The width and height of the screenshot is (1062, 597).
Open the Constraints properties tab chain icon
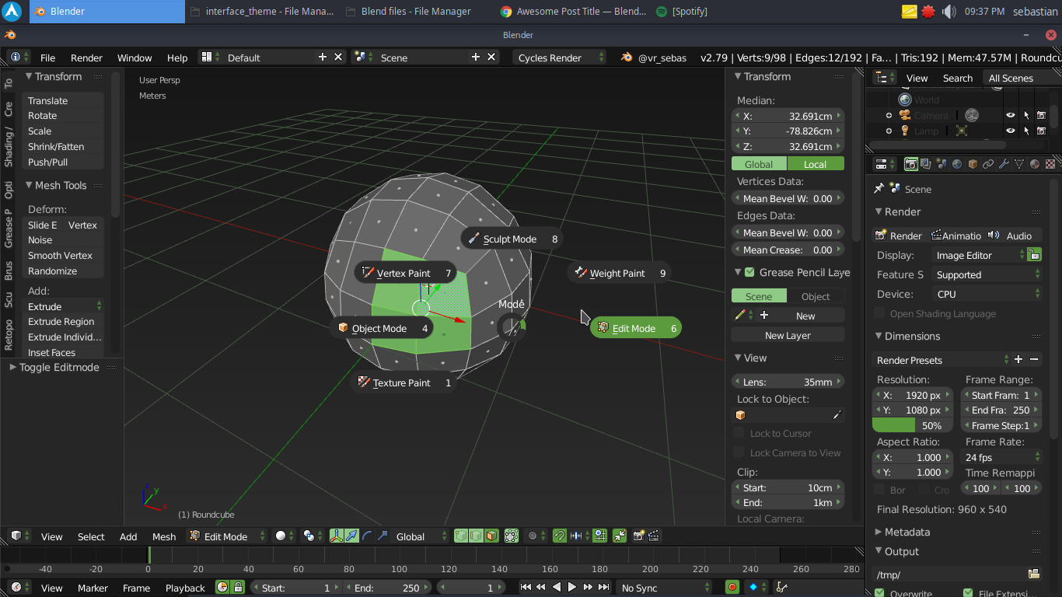[x=988, y=164]
